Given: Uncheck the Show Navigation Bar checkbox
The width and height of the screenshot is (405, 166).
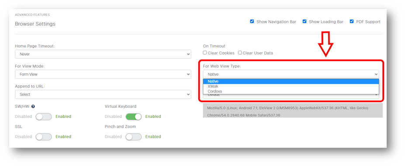Looking at the screenshot, I should 252,21.
